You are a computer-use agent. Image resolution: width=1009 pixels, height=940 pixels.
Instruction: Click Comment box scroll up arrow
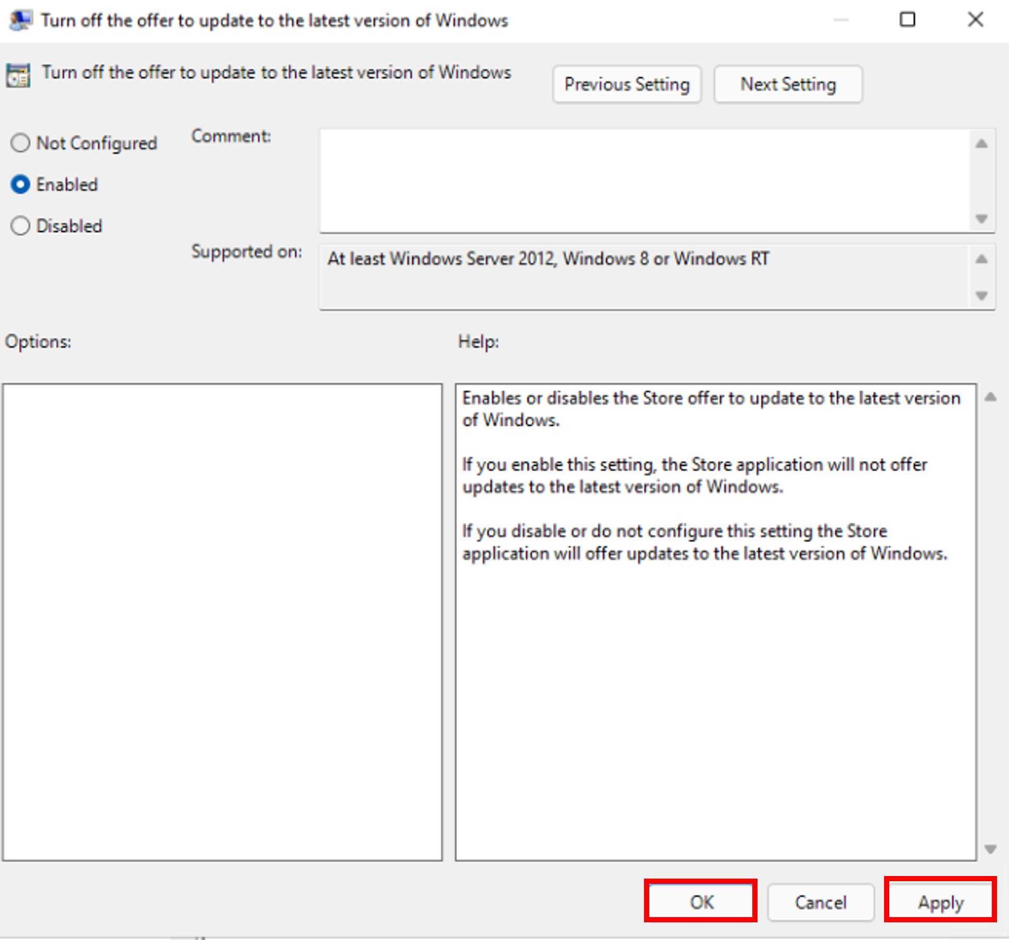click(981, 144)
